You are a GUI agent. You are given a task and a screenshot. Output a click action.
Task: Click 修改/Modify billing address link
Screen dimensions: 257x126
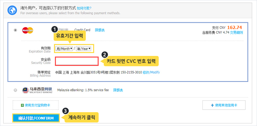pos(151,72)
